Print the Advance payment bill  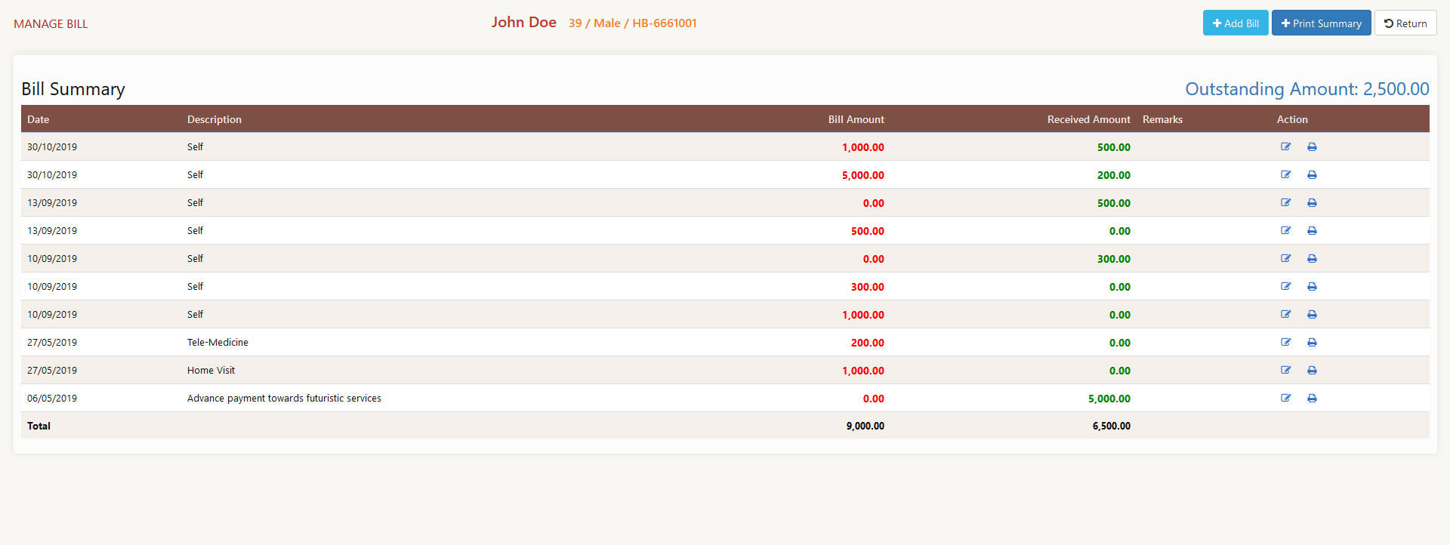click(x=1312, y=399)
